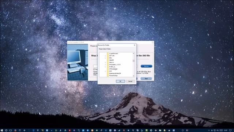Expand the DDU folder node

point(105,58)
